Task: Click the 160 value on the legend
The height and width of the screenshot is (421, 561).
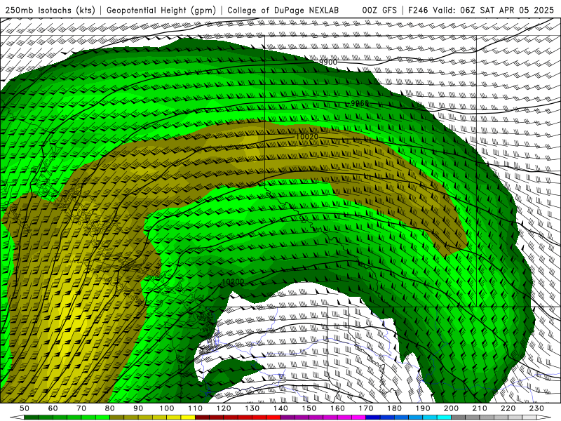Action: [337, 408]
